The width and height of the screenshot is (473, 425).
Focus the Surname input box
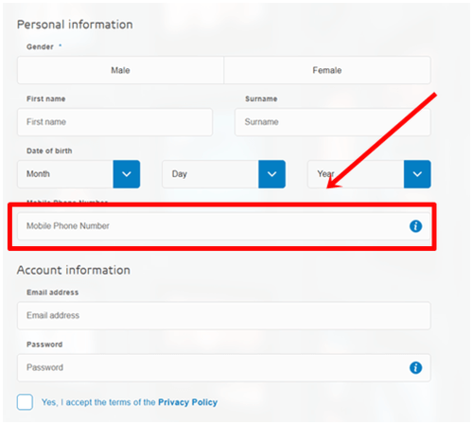[x=333, y=122]
